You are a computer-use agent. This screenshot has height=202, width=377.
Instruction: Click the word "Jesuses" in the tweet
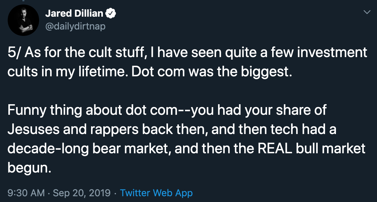[33, 130]
